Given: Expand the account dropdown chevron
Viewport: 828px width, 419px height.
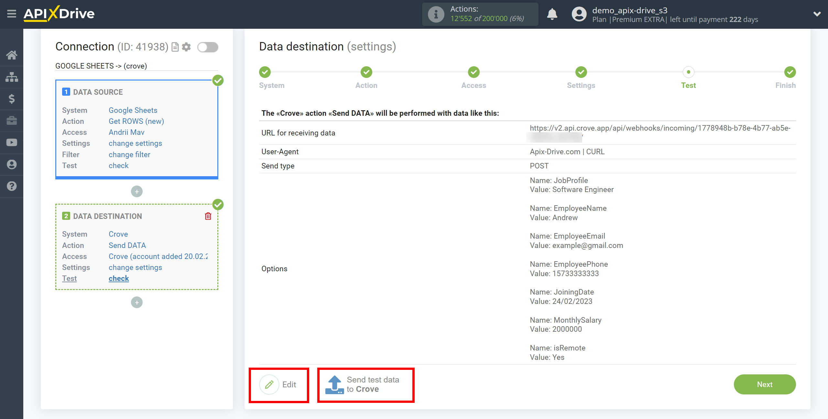Looking at the screenshot, I should coord(817,14).
